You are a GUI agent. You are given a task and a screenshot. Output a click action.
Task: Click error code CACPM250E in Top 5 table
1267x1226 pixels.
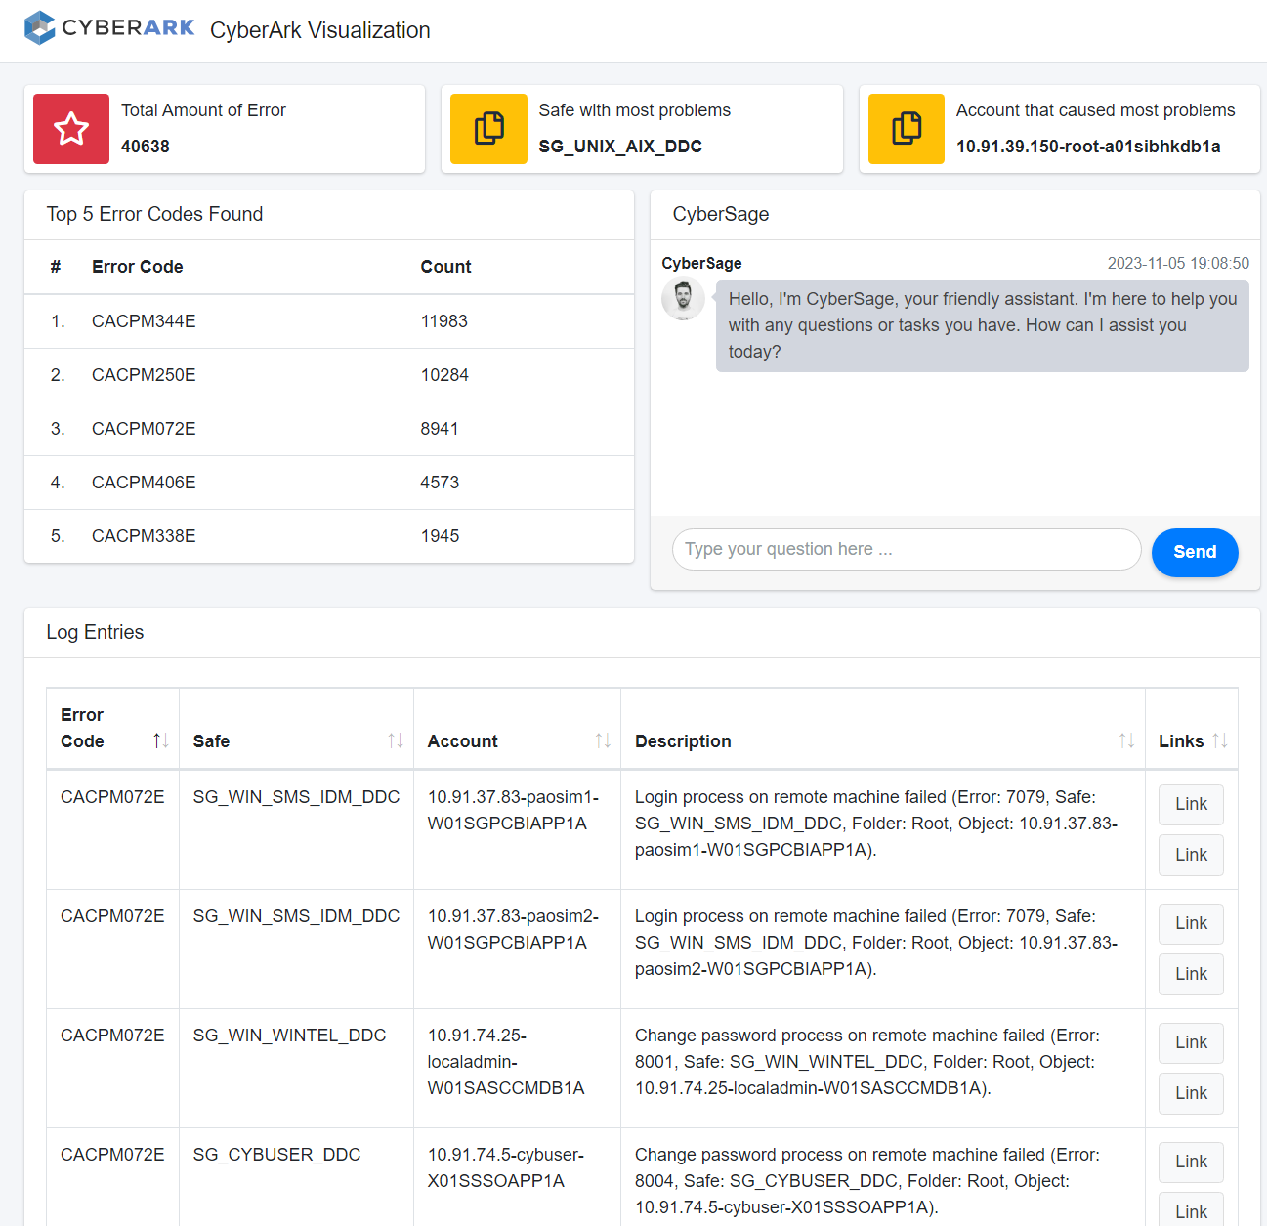[144, 375]
